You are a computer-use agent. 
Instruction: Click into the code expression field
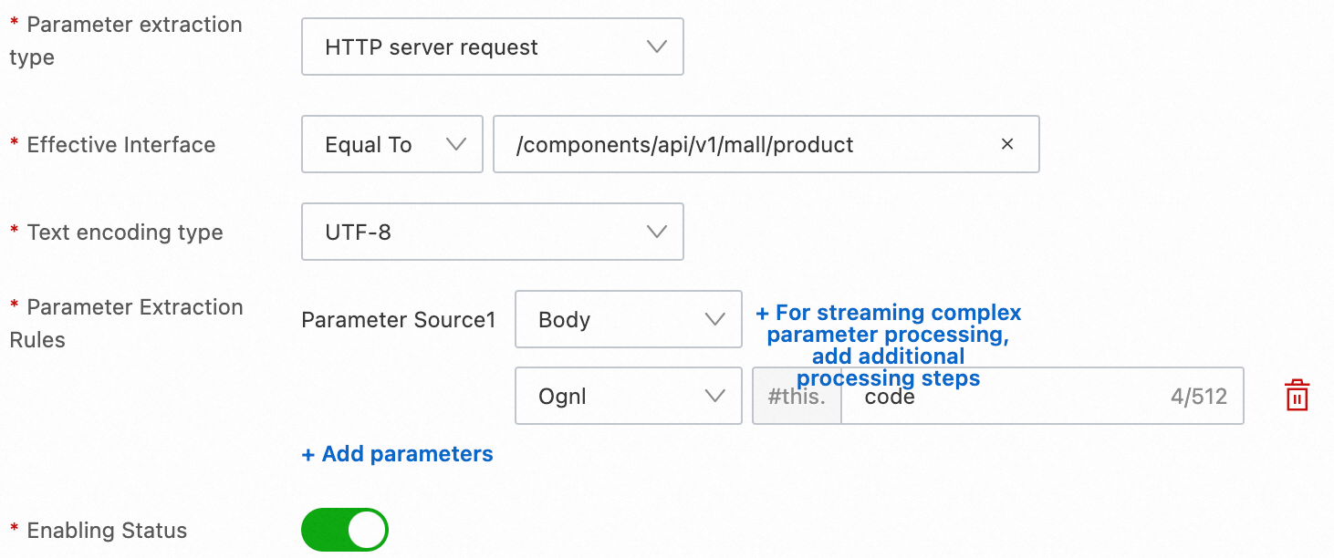(1004, 397)
